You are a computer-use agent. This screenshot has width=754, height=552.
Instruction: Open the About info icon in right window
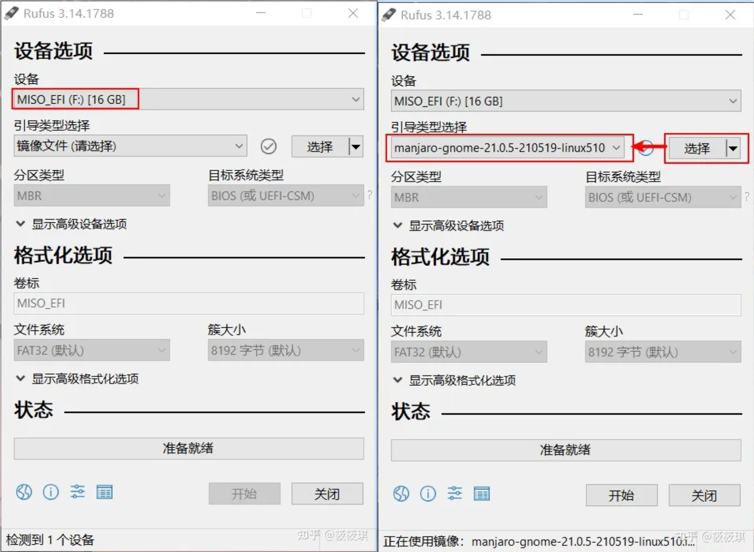428,493
